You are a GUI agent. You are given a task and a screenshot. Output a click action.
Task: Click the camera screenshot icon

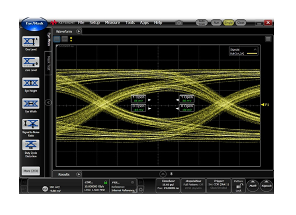[179, 23]
